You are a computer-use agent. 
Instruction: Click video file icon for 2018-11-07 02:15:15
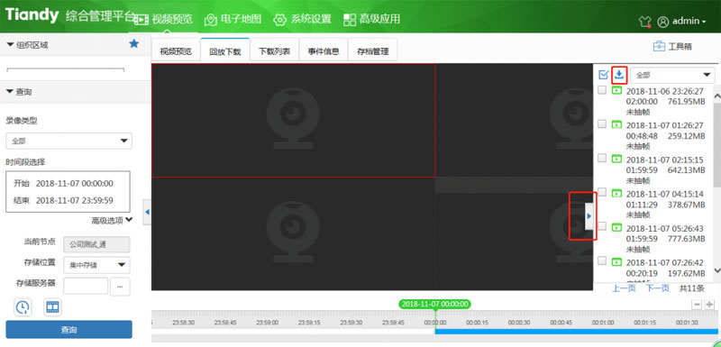[x=616, y=159]
